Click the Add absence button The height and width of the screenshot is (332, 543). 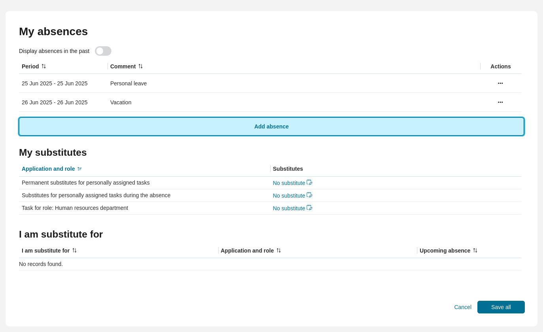271,126
